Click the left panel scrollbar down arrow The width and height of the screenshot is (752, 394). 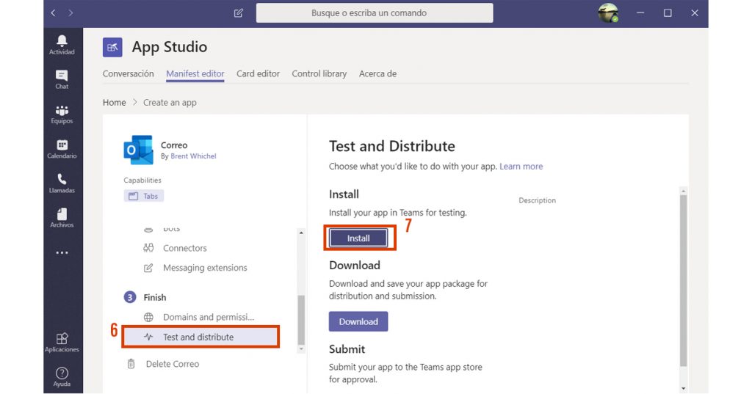(x=301, y=349)
